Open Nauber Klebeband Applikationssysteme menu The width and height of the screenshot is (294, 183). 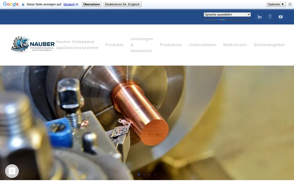(x=77, y=45)
